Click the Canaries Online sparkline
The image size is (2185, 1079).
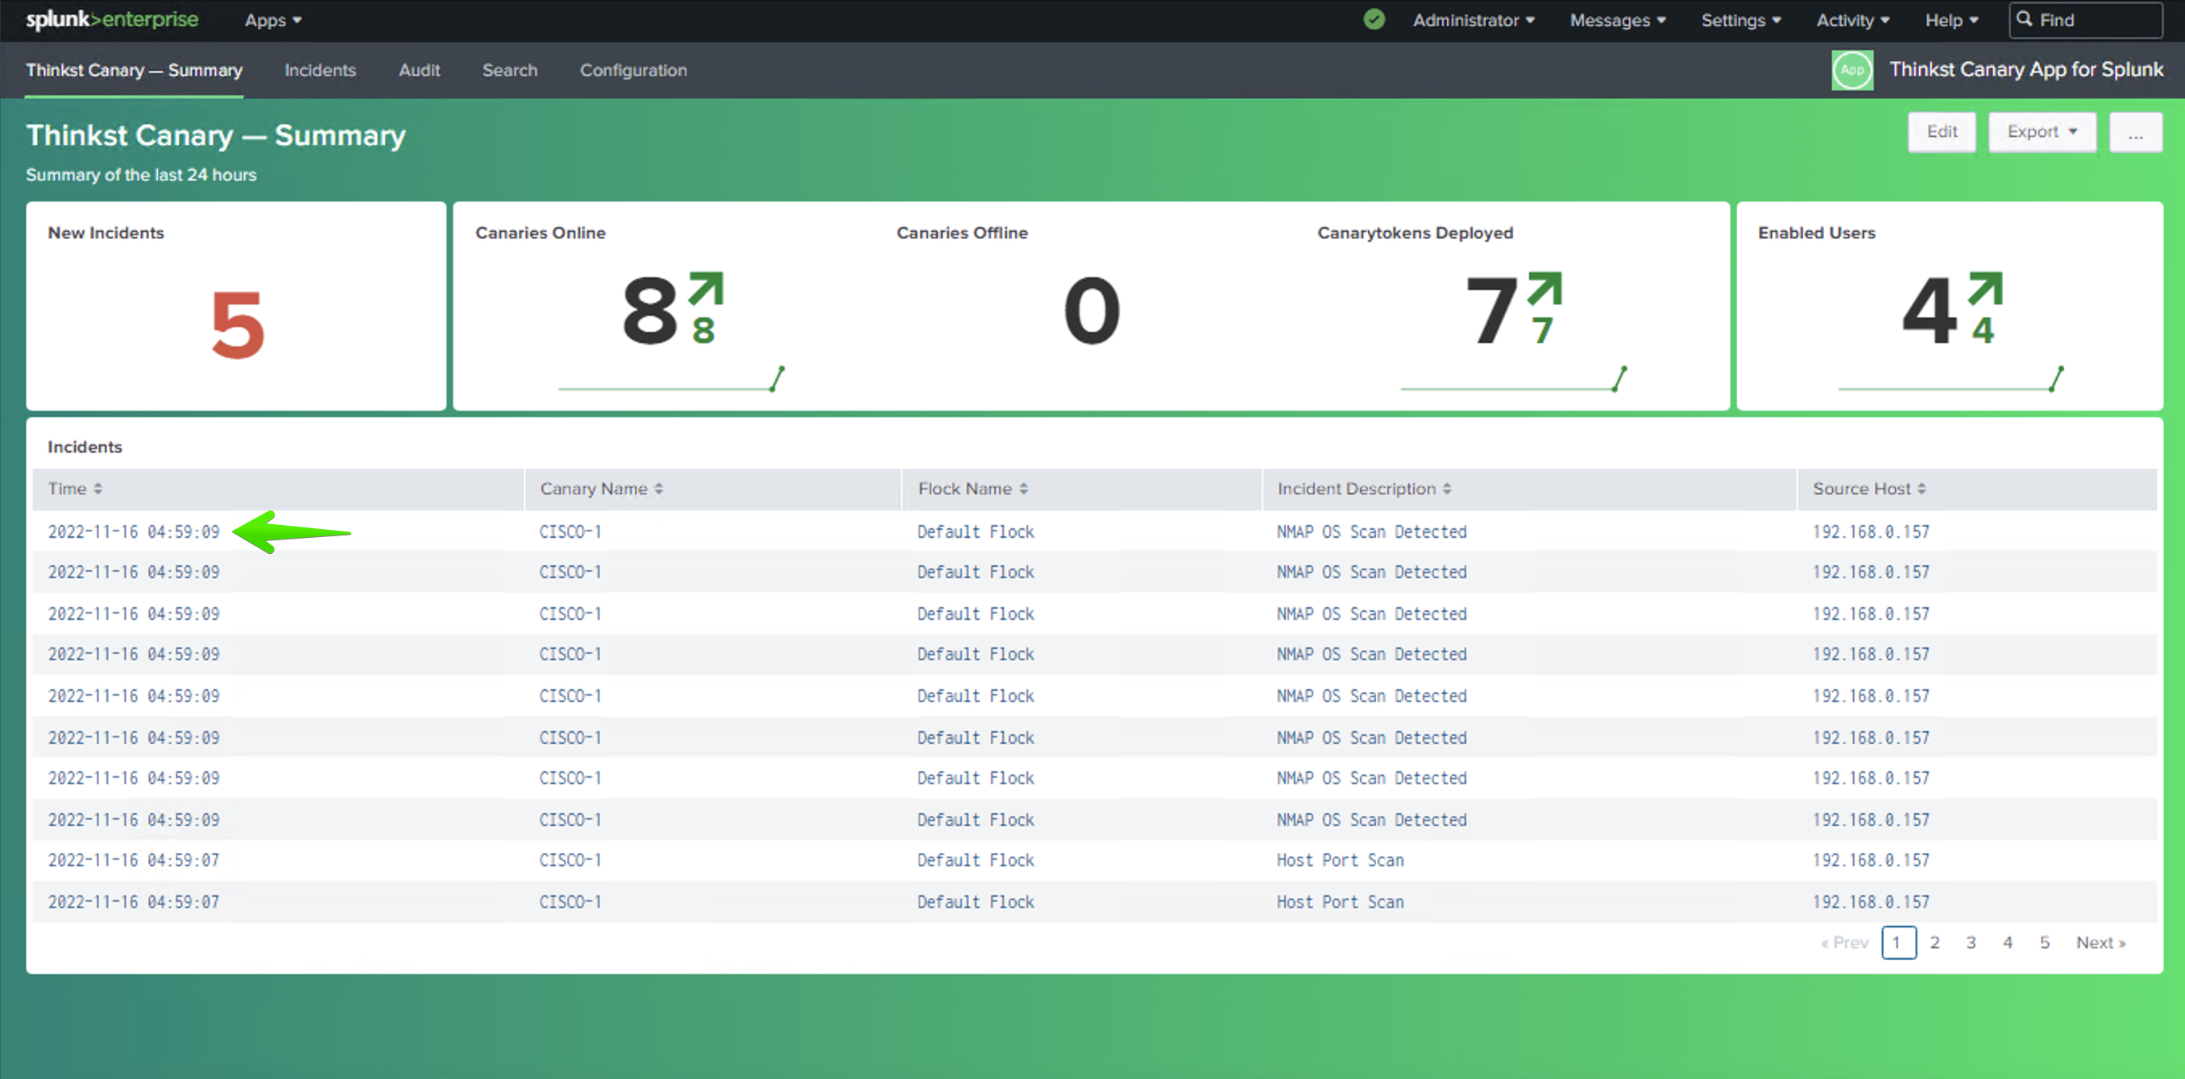click(671, 379)
